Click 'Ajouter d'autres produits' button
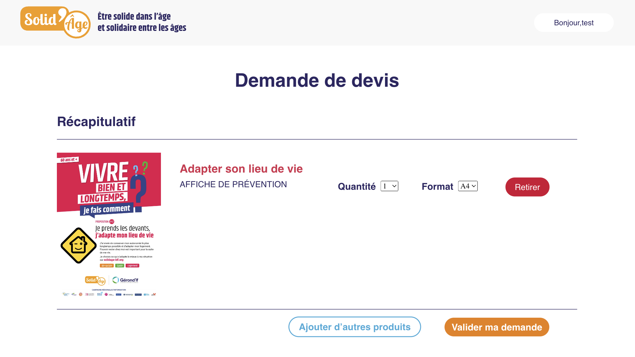 355,327
